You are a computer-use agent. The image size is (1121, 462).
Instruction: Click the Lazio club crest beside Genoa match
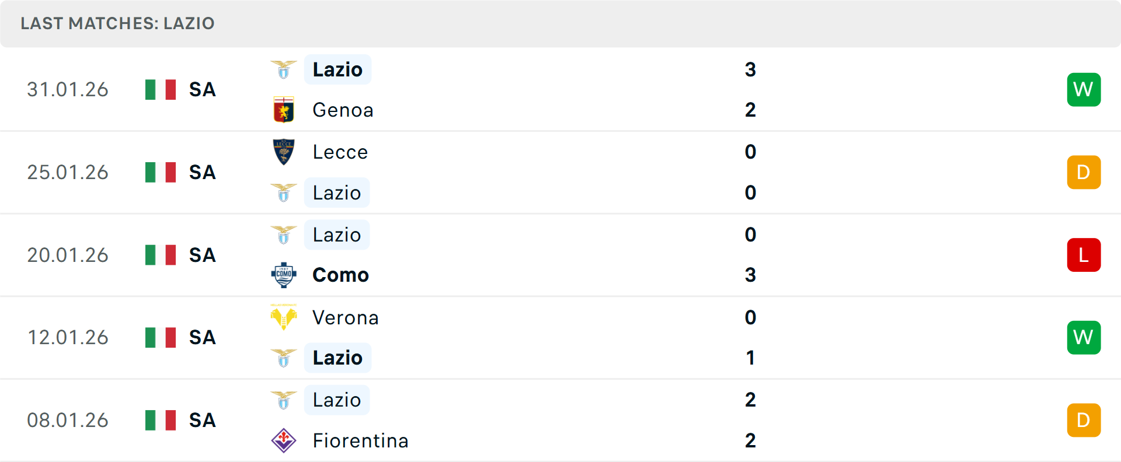coord(284,68)
